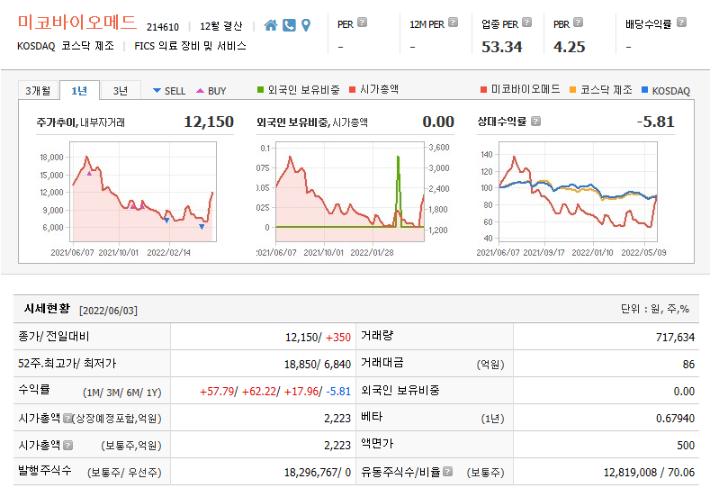Image resolution: width=710 pixels, height=497 pixels.
Task: Select the 1년 chart period tab
Action: (80, 91)
